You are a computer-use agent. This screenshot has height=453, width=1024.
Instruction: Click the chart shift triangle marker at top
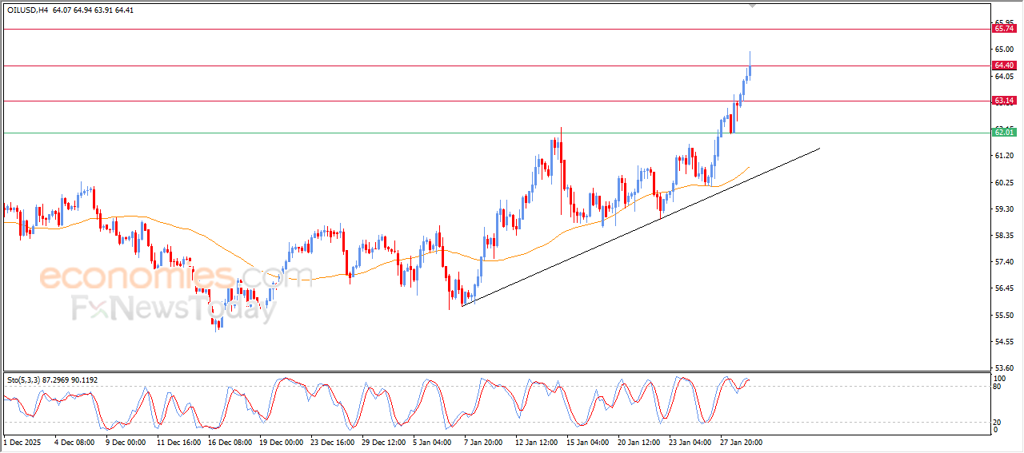coord(751,6)
